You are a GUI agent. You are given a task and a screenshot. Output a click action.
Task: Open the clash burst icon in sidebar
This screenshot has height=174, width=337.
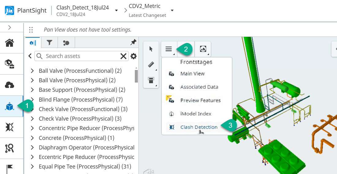tap(9, 127)
